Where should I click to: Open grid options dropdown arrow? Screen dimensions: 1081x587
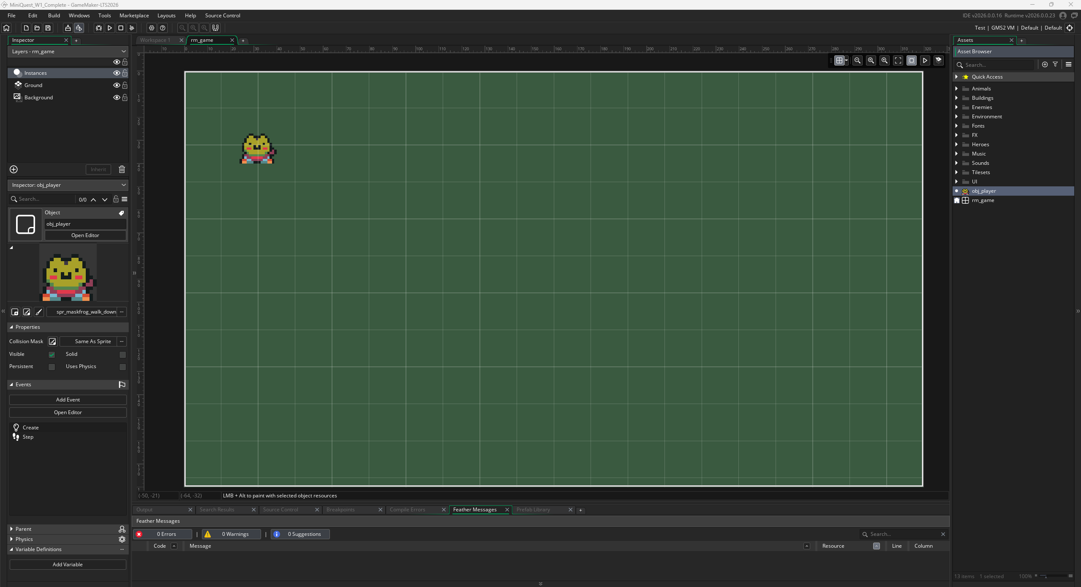point(847,60)
